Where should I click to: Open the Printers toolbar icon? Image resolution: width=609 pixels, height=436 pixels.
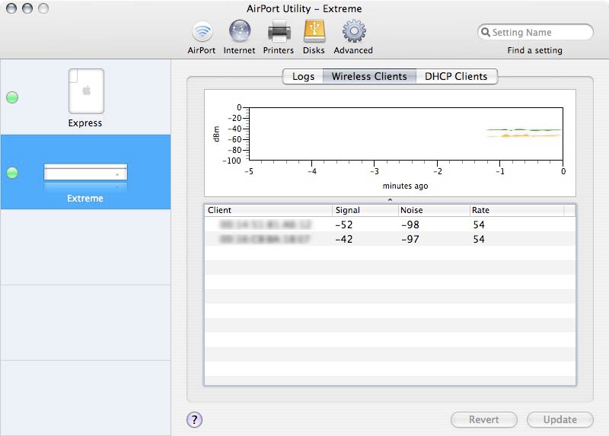279,32
